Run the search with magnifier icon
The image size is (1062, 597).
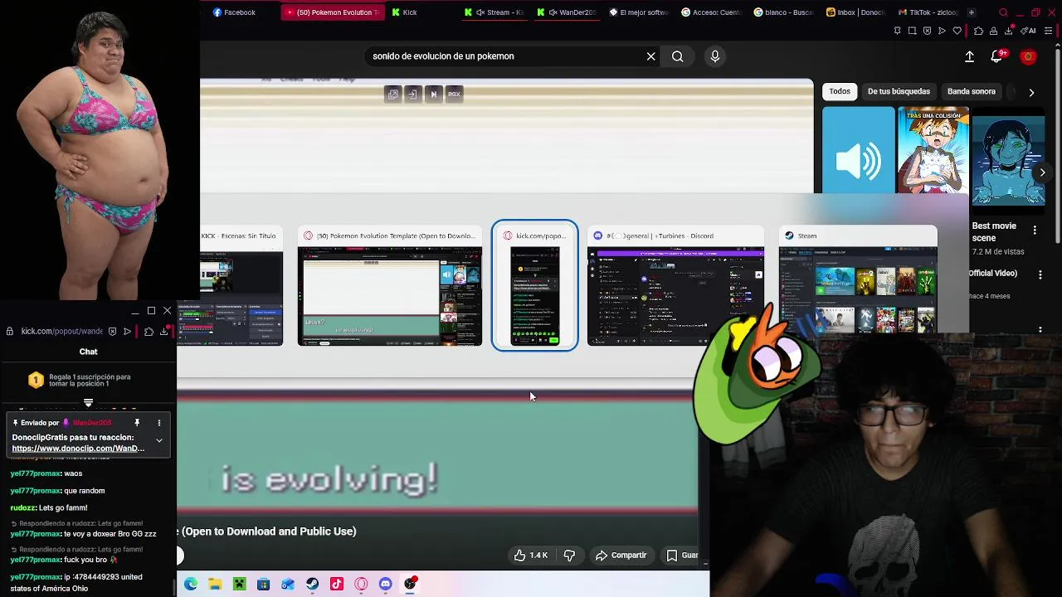coord(678,56)
